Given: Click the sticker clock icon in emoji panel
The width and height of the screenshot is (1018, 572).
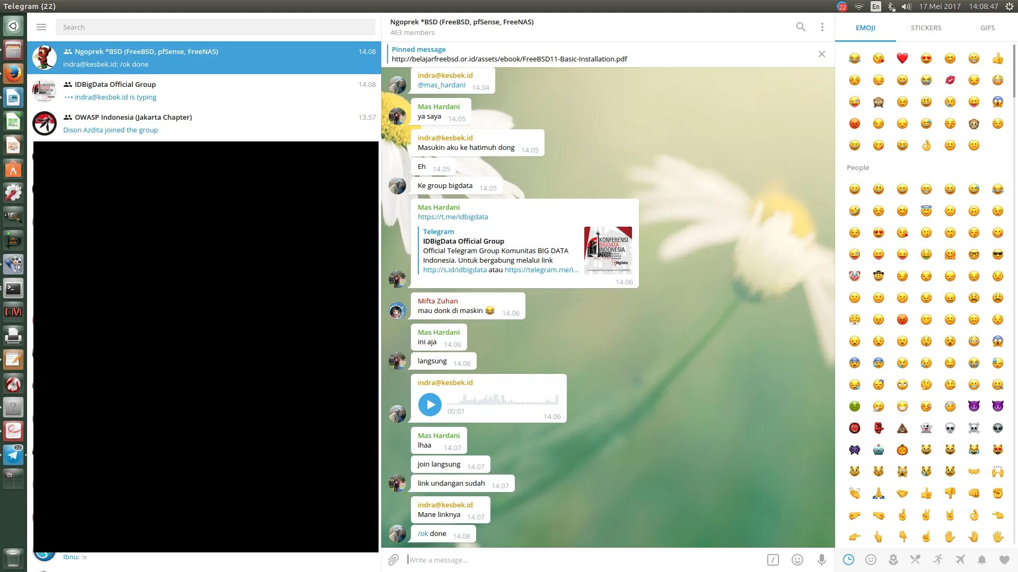Looking at the screenshot, I should click(849, 559).
